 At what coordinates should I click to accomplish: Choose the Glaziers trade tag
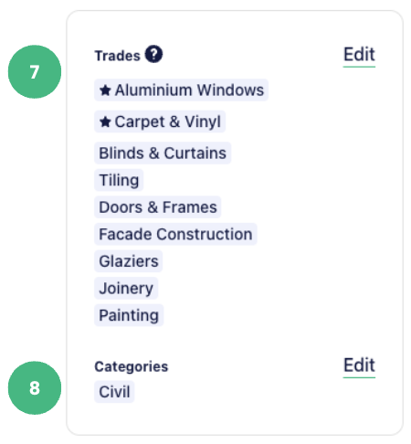point(129,261)
